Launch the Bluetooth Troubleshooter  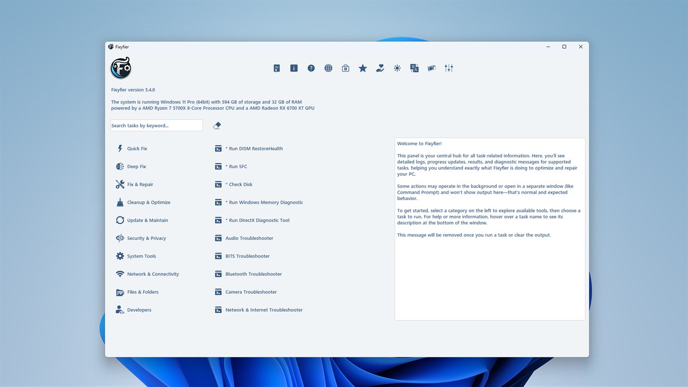coord(248,274)
